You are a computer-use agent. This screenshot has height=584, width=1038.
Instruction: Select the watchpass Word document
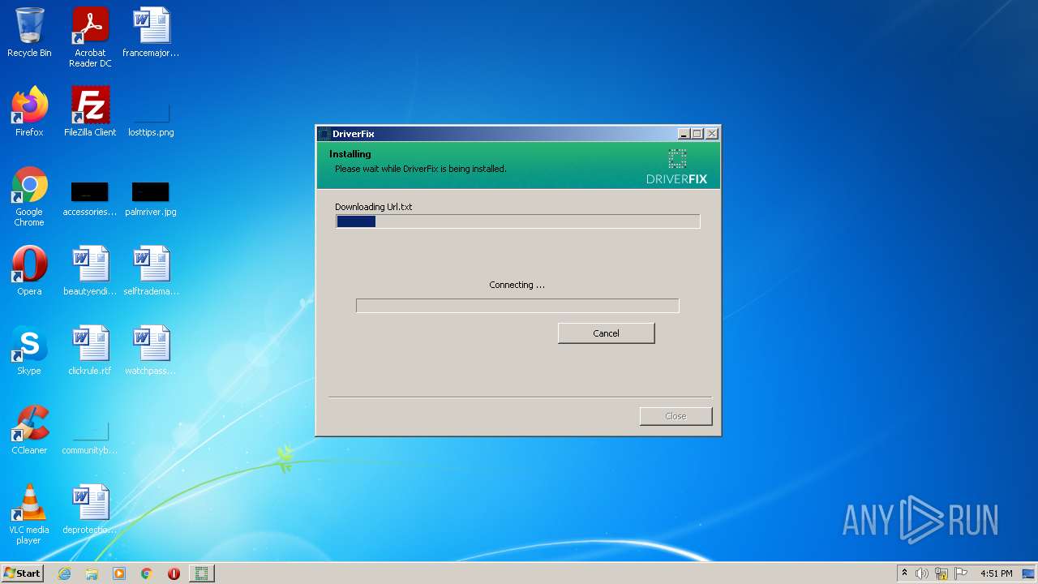[151, 350]
